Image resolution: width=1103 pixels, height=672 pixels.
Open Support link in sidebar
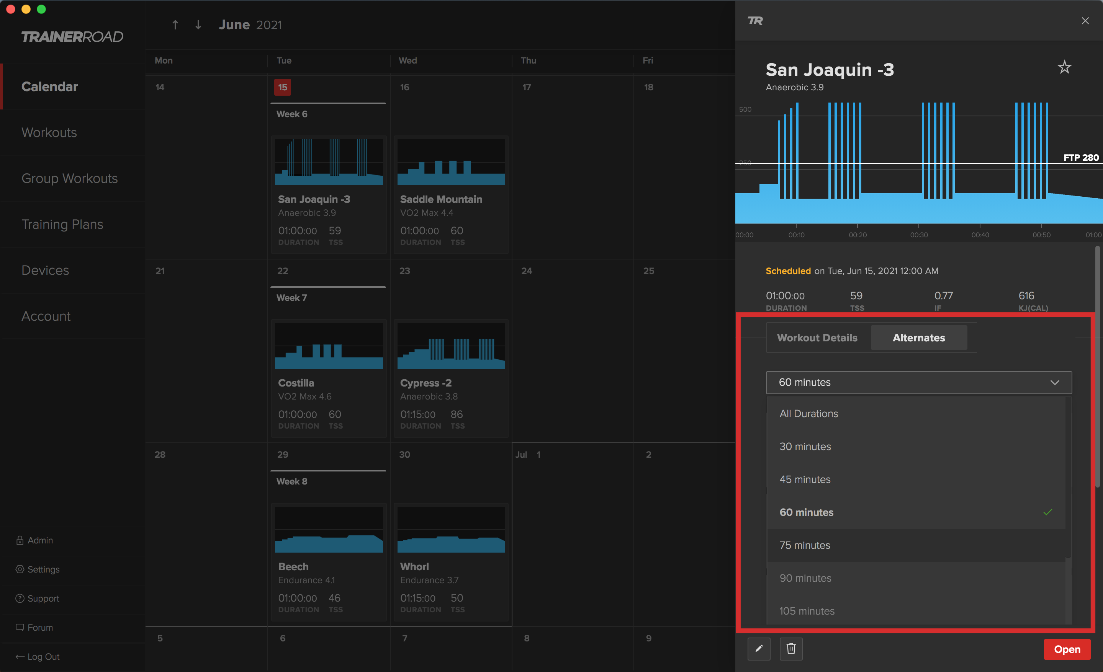[43, 598]
